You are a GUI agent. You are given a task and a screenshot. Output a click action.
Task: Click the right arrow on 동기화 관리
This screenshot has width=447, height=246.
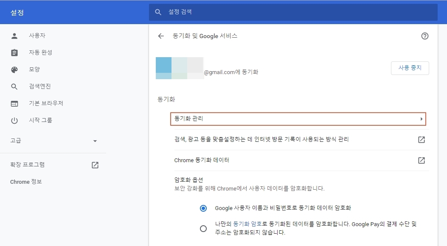tap(422, 119)
